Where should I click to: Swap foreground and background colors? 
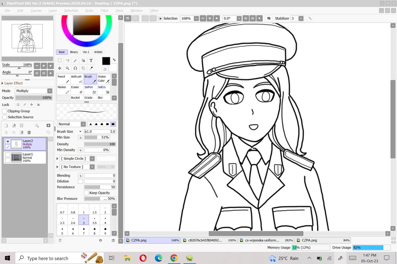(x=114, y=60)
